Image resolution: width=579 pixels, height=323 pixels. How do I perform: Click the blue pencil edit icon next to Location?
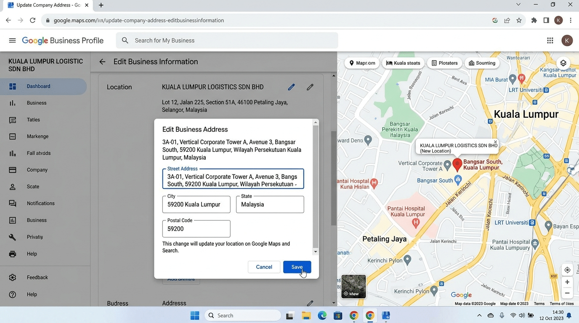click(291, 87)
